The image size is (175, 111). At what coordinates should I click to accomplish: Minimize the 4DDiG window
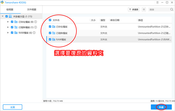click(162, 2)
